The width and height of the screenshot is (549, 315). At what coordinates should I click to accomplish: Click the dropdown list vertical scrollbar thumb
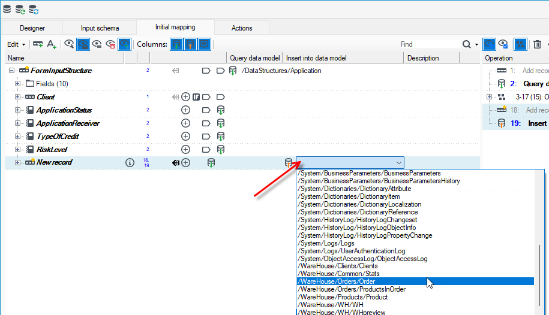coord(539,275)
